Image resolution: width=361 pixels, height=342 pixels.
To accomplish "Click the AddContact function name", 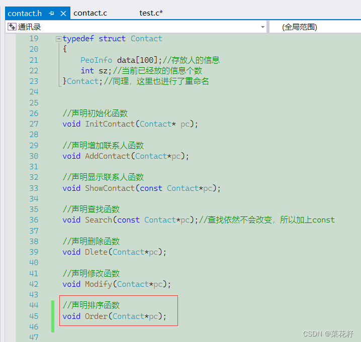I will coord(108,156).
